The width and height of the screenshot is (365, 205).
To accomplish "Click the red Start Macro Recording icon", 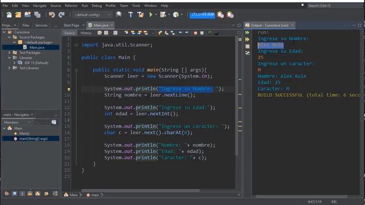I will (196, 33).
